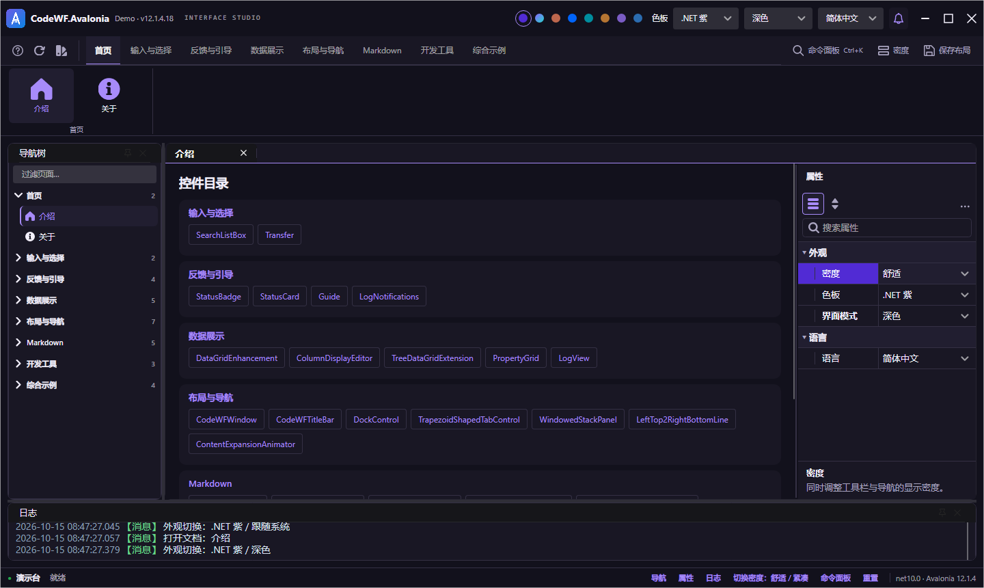Open 命令面板 from the top toolbar

(x=828, y=51)
